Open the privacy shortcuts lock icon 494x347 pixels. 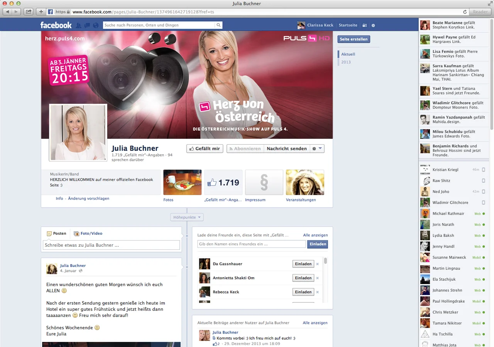(x=365, y=25)
